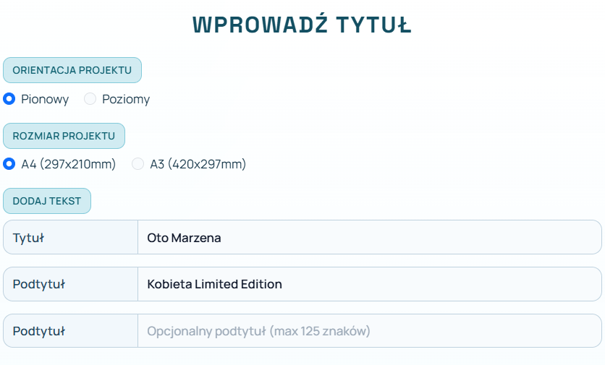Select the Poziomy orientation radio button

(x=90, y=99)
